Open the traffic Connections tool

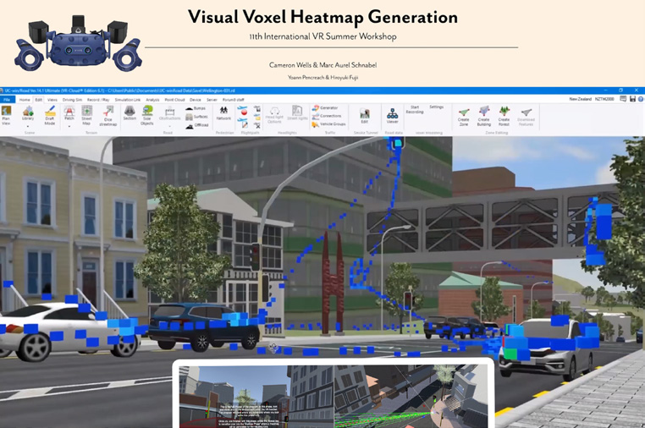327,116
